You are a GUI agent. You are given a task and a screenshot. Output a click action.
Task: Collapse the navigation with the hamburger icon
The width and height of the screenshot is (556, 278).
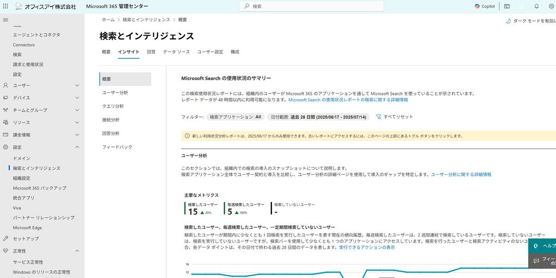[6, 20]
